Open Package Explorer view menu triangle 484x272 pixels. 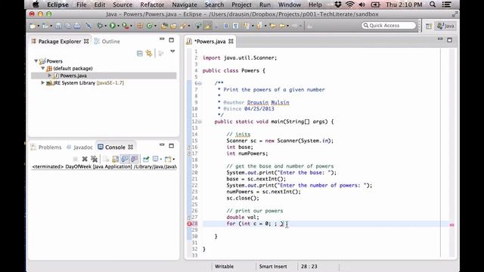coord(172,51)
